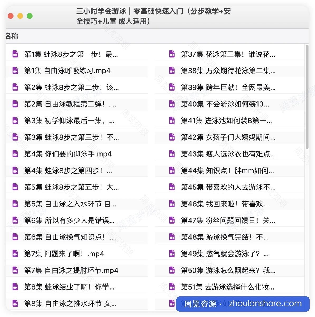Click the file icon beside 第51集 去游泳选择什么化妆

172,287
